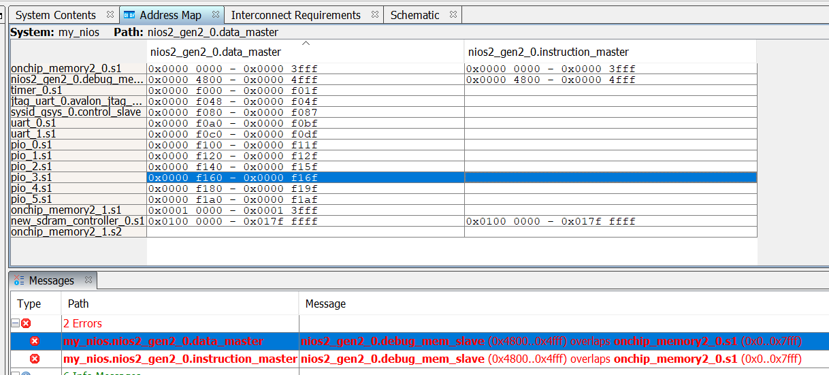829x375 pixels.
Task: Click address cell 0x0000 f180 - 0x0000 f19f
Action: [306, 189]
